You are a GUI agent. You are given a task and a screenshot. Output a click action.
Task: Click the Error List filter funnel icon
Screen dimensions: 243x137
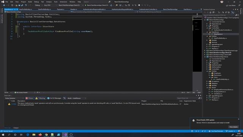tap(65, 98)
